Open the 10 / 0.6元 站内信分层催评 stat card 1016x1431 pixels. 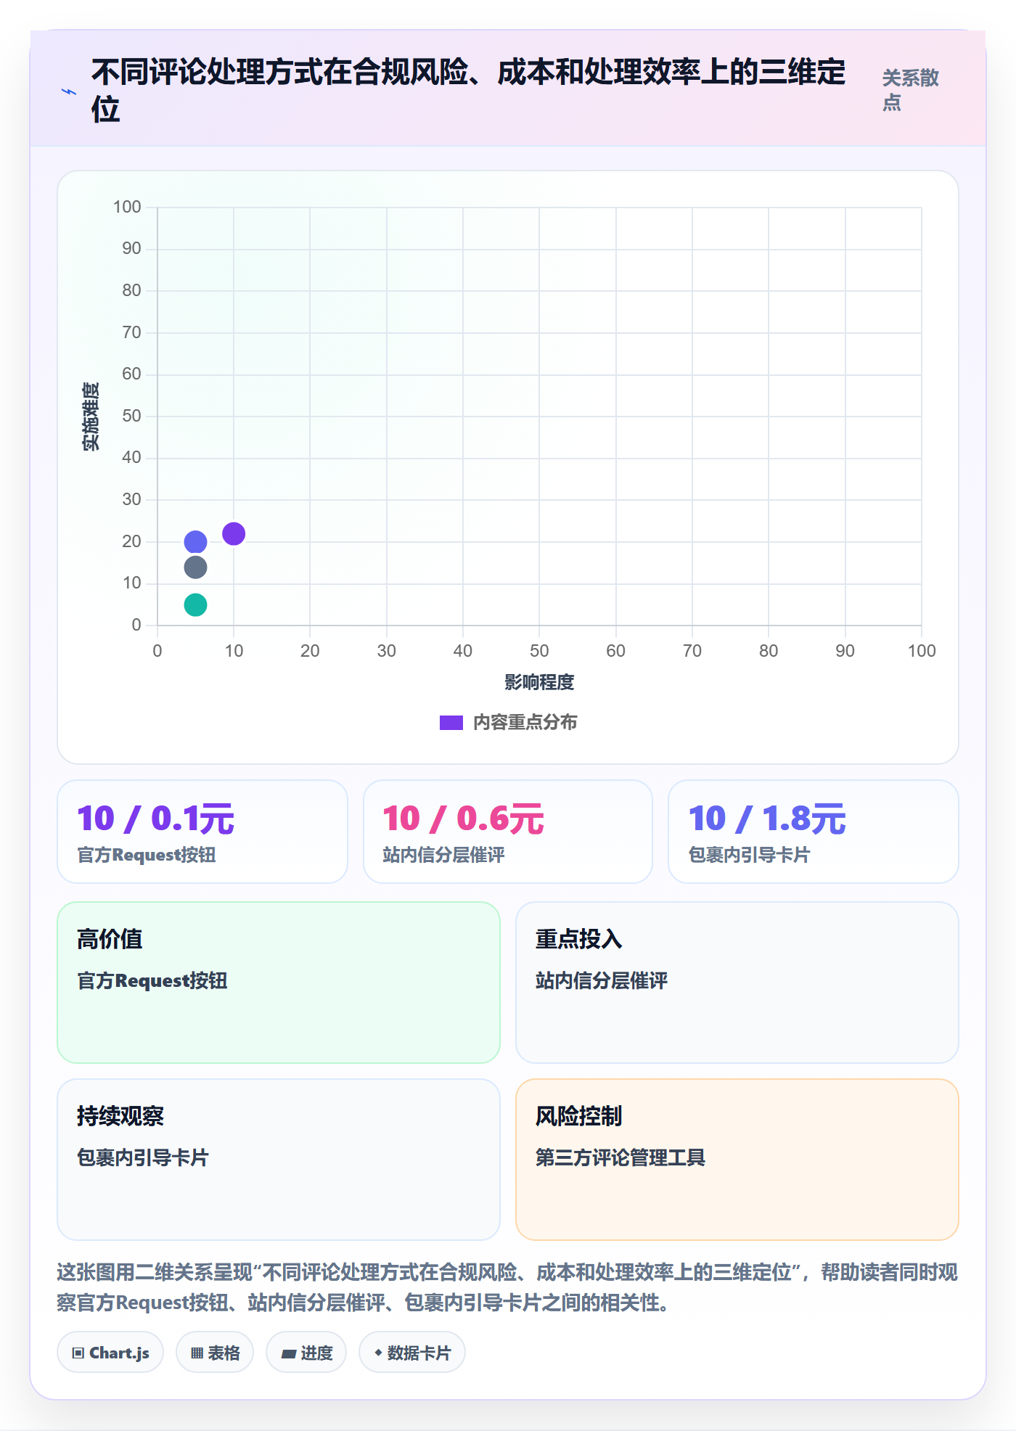[508, 832]
